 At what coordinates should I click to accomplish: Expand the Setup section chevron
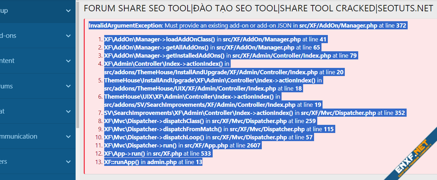(68, 11)
